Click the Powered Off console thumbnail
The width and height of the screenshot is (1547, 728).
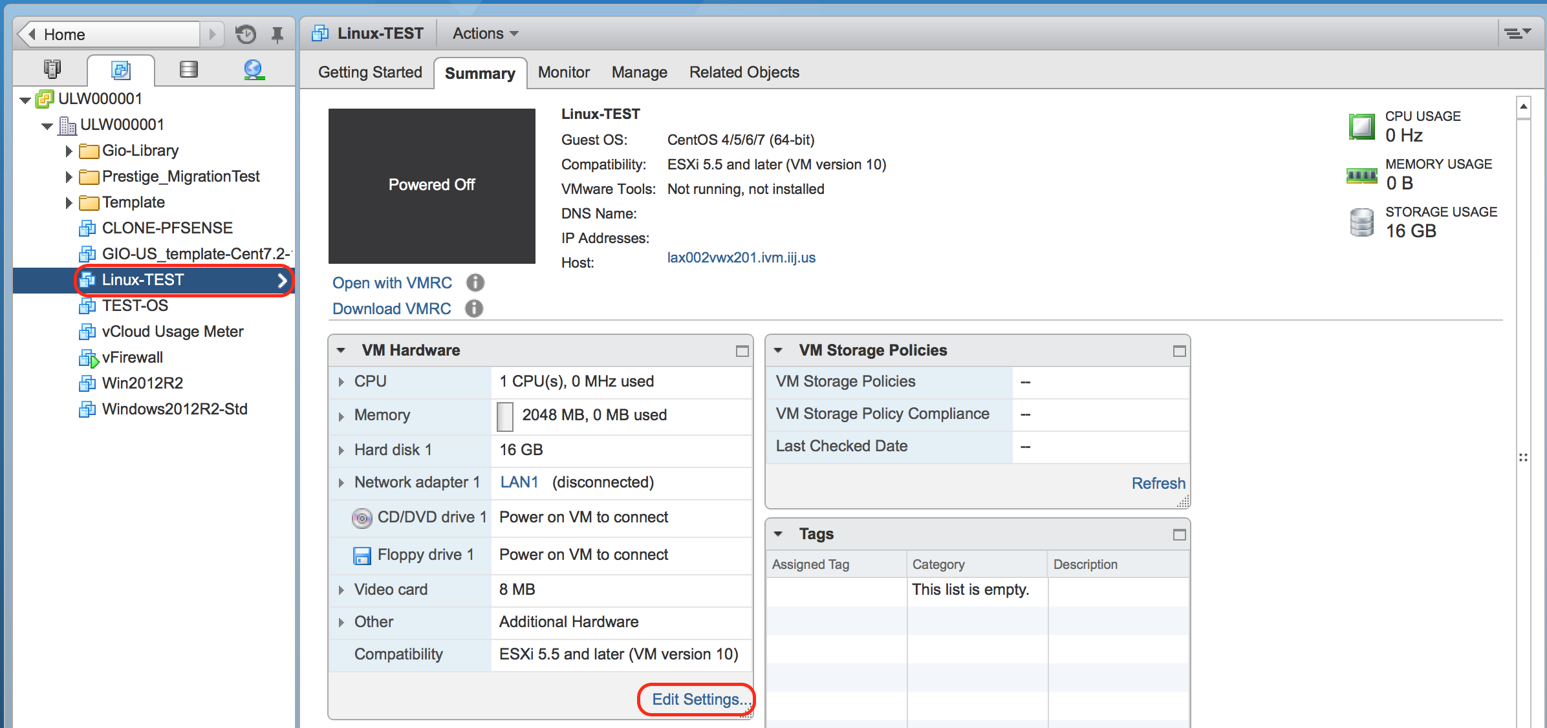point(432,186)
